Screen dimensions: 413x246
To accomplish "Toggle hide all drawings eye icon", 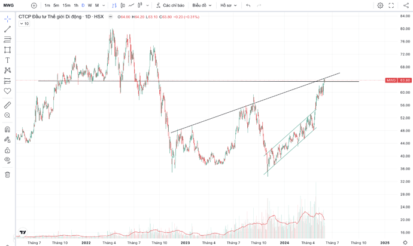I will (7, 160).
